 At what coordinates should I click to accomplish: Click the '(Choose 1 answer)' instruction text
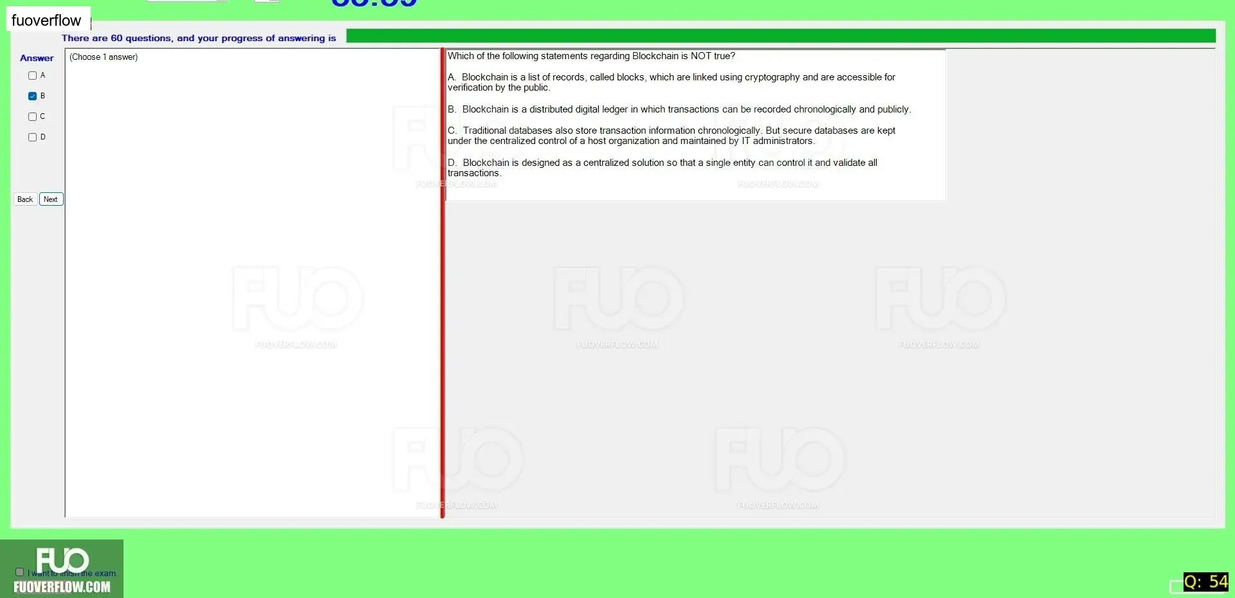(x=104, y=57)
